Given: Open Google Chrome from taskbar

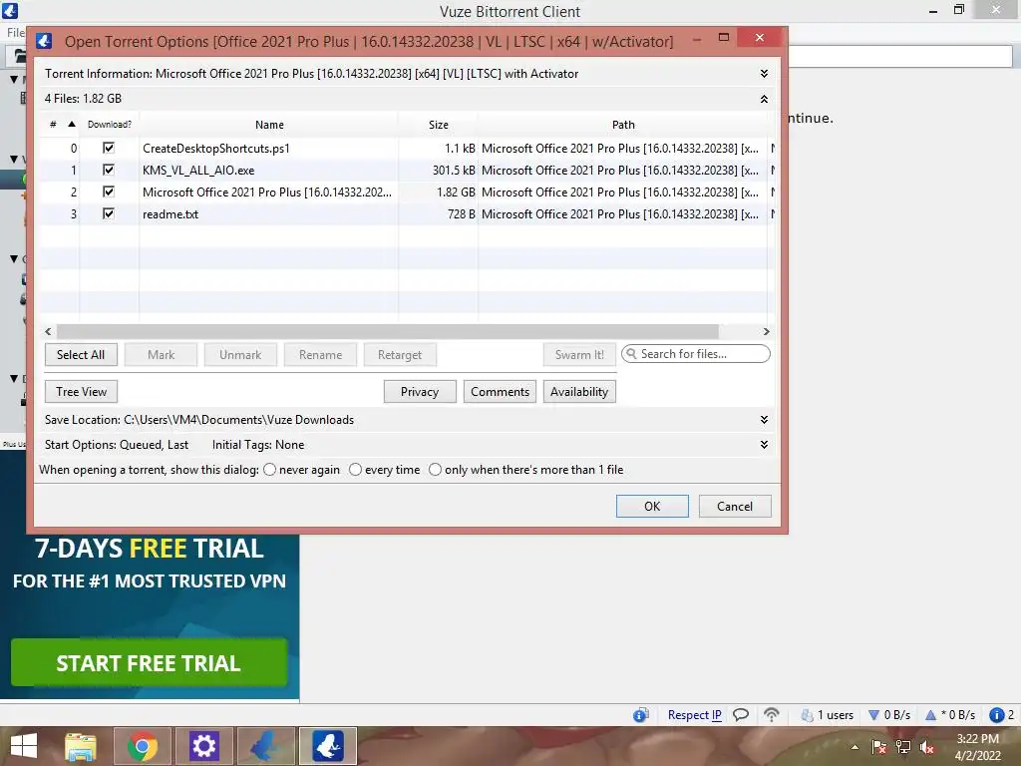Looking at the screenshot, I should coord(143,746).
